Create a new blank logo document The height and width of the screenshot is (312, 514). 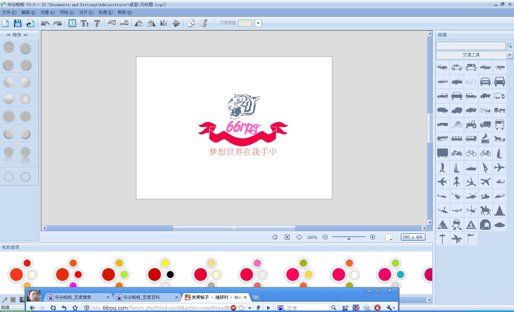pyautogui.click(x=5, y=23)
